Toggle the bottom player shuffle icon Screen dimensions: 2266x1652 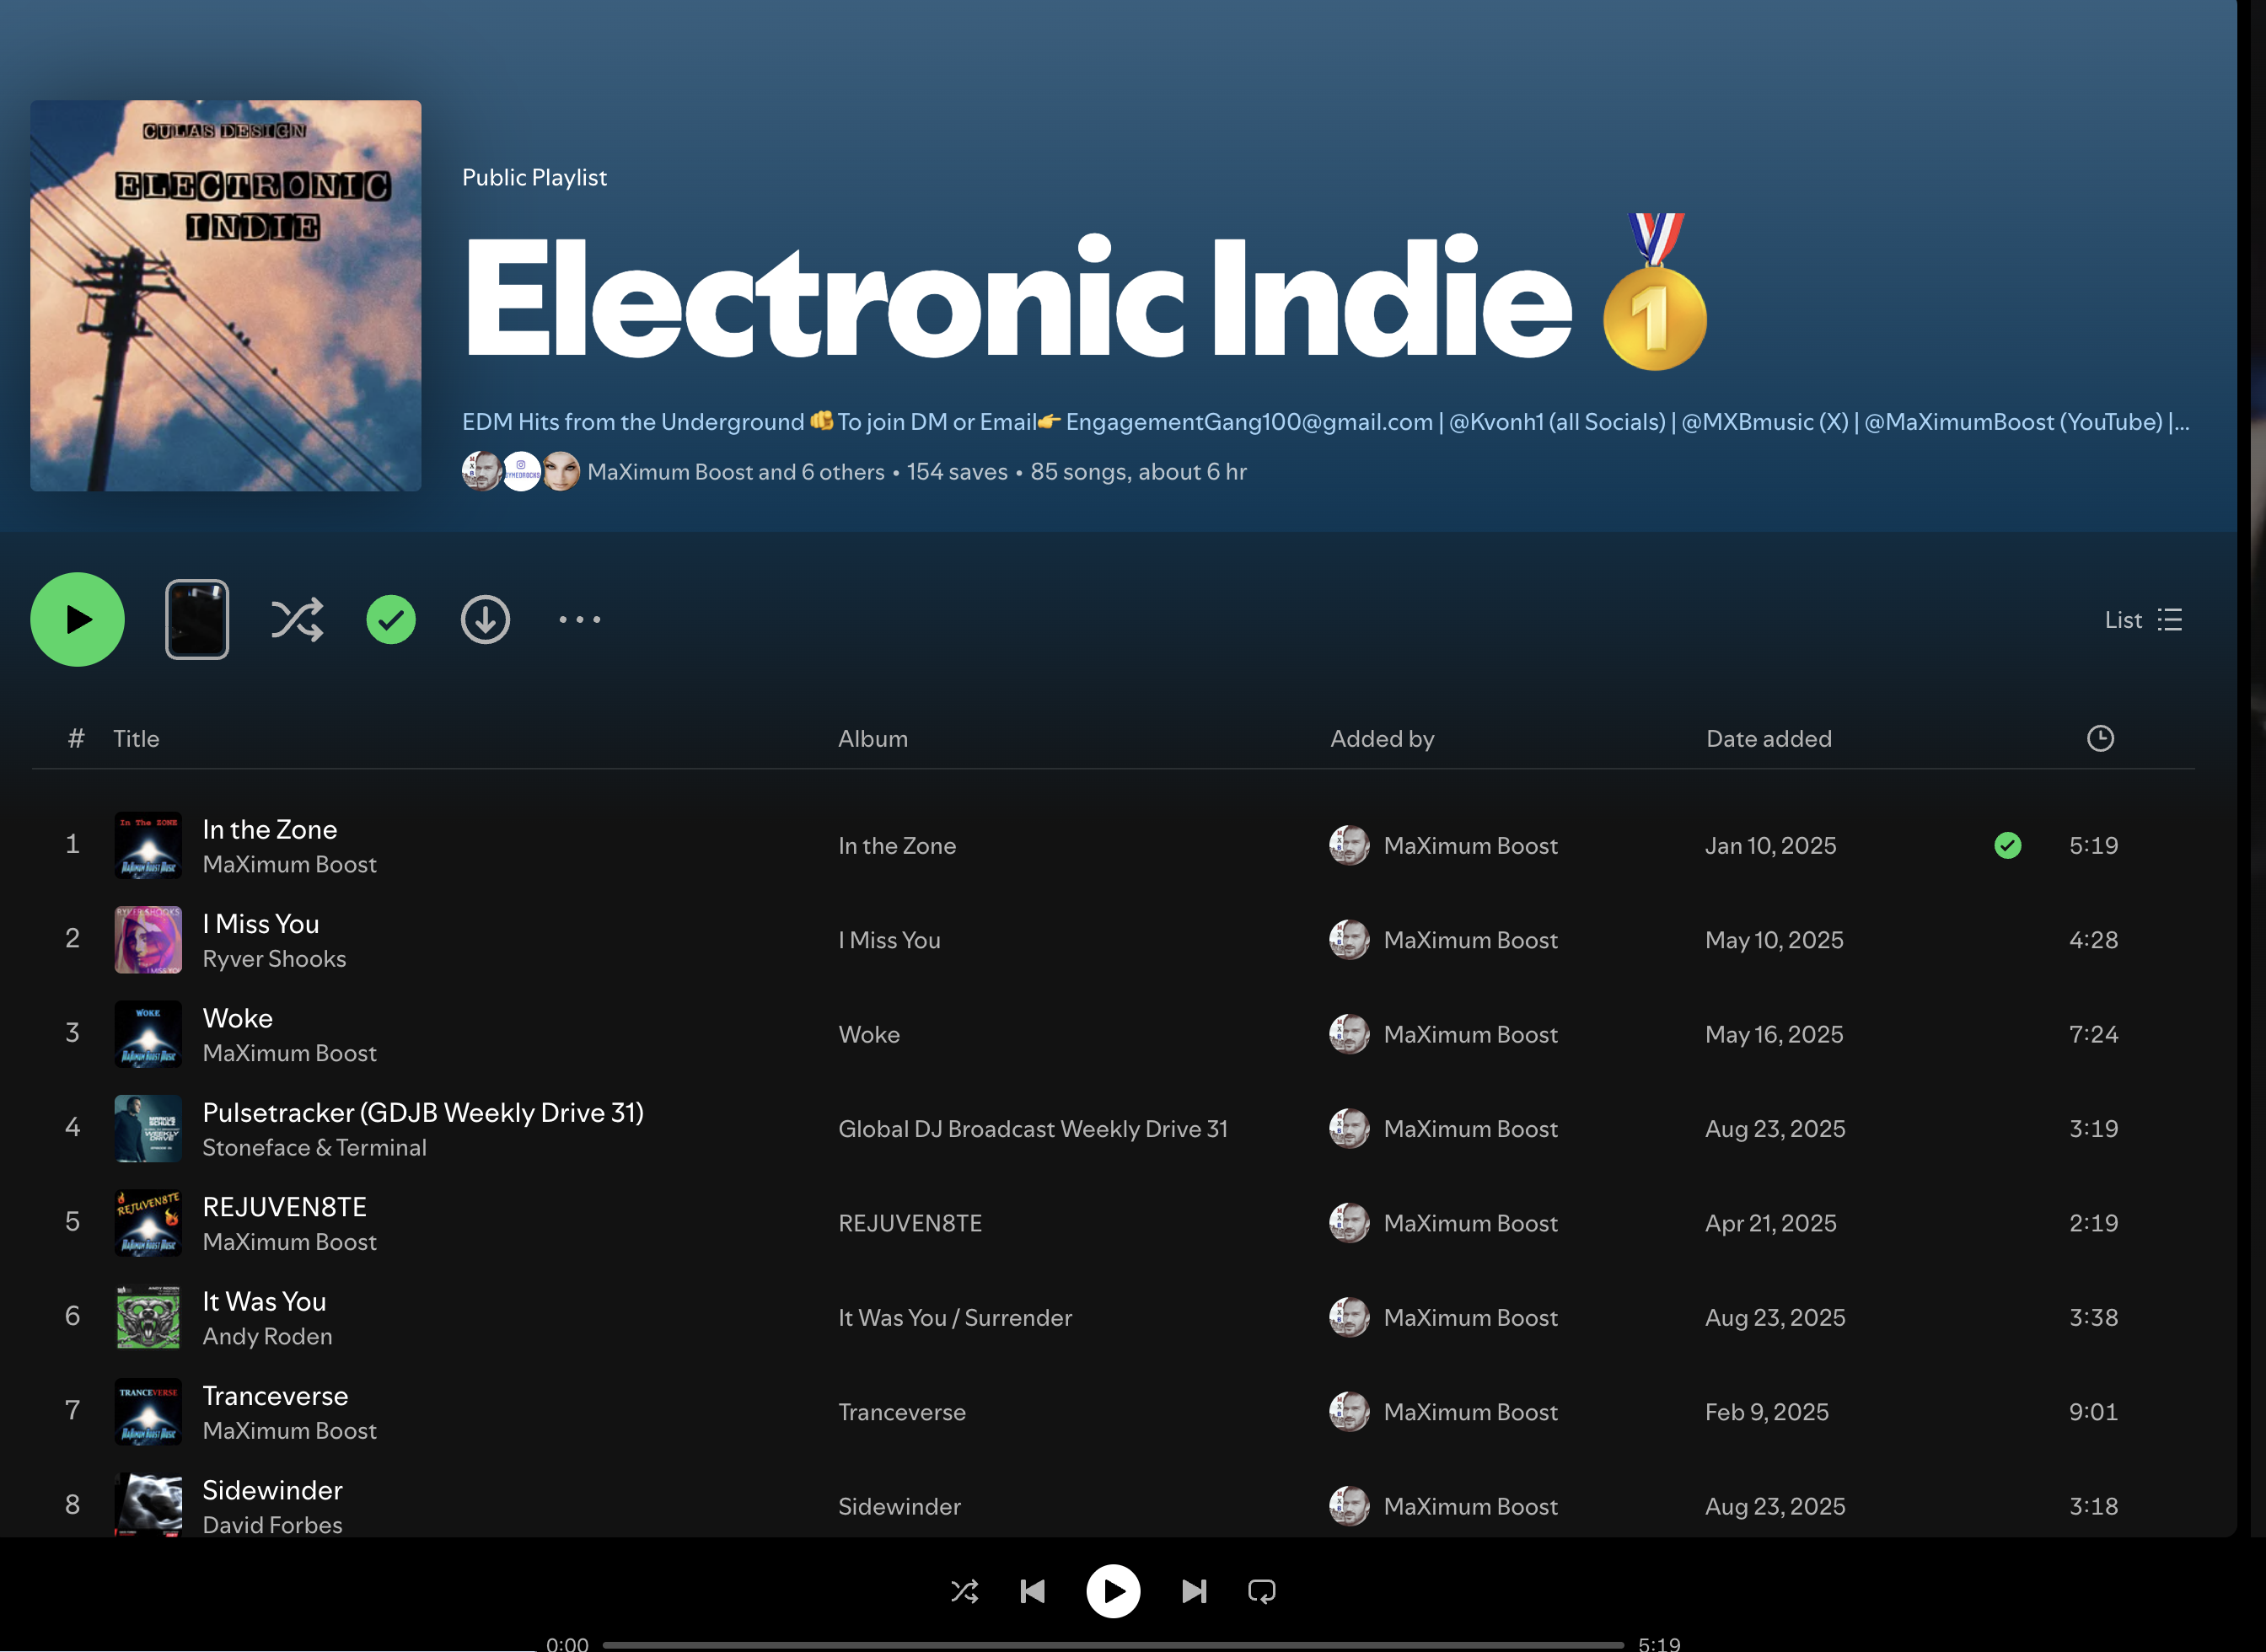click(965, 1591)
